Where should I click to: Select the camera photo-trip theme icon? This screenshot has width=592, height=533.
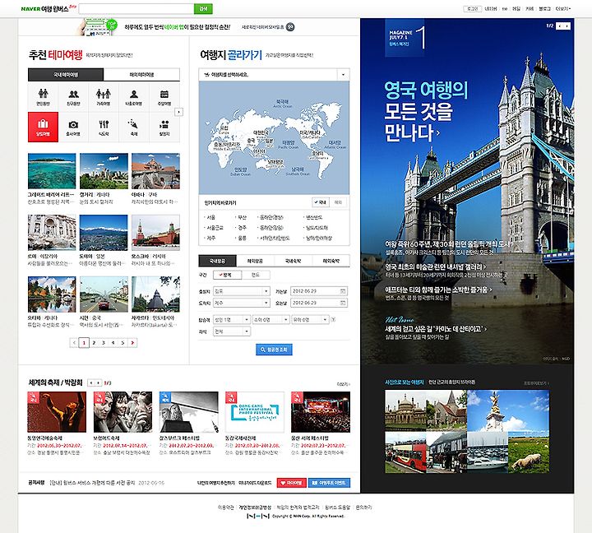pyautogui.click(x=73, y=127)
